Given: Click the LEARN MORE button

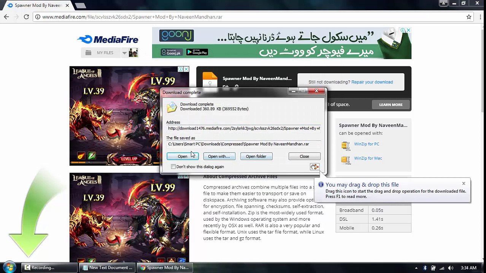Looking at the screenshot, I should tap(391, 105).
